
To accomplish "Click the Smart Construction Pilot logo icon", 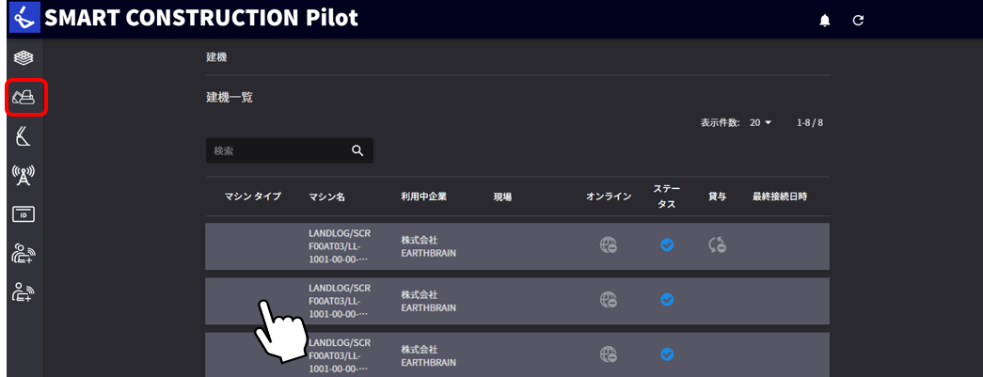I will 24,19.
